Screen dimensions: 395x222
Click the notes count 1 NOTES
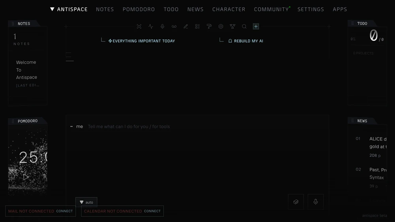[21, 39]
